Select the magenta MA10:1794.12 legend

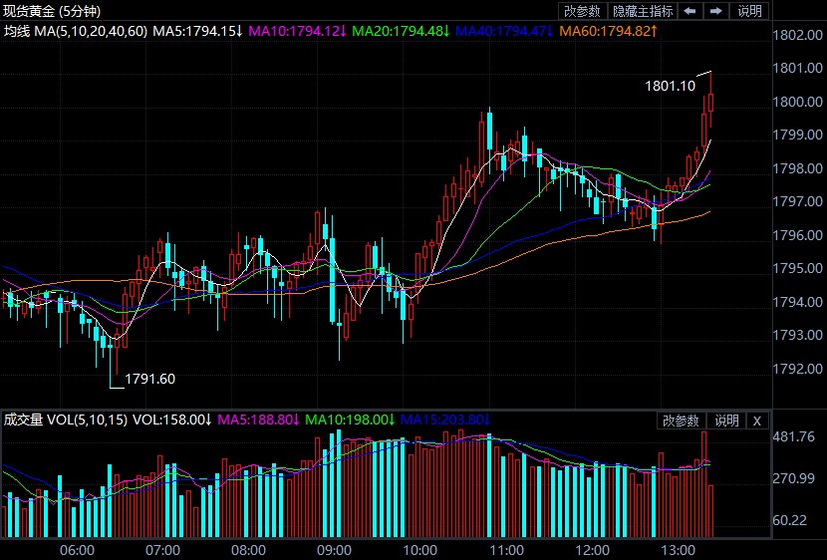click(x=297, y=31)
